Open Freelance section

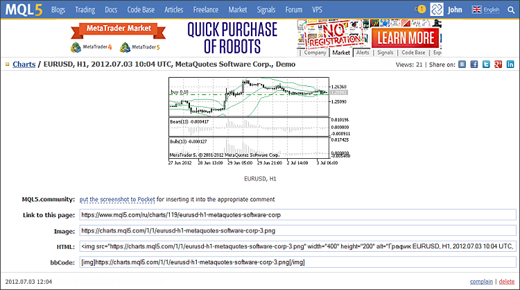click(x=206, y=10)
